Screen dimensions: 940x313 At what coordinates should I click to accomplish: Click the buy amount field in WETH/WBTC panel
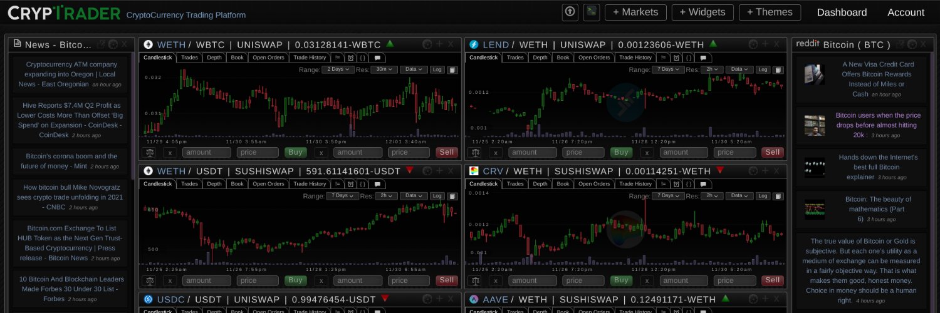[207, 152]
